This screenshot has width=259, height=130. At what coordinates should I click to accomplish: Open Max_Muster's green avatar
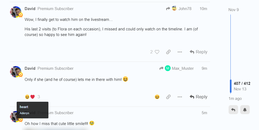168,68
